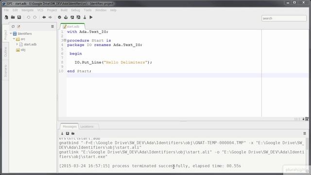Viewport: 311px width, 175px height.
Task: Save messages with the floppy icon
Action: (68, 134)
